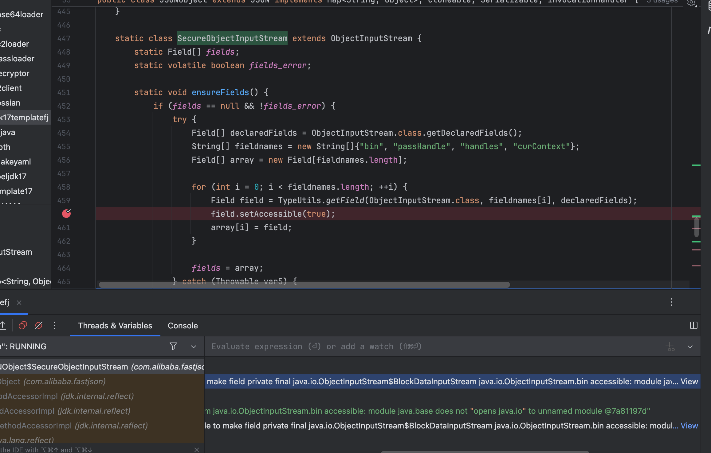This screenshot has height=453, width=711.
Task: Select the Threads & Variables tab
Action: [115, 326]
